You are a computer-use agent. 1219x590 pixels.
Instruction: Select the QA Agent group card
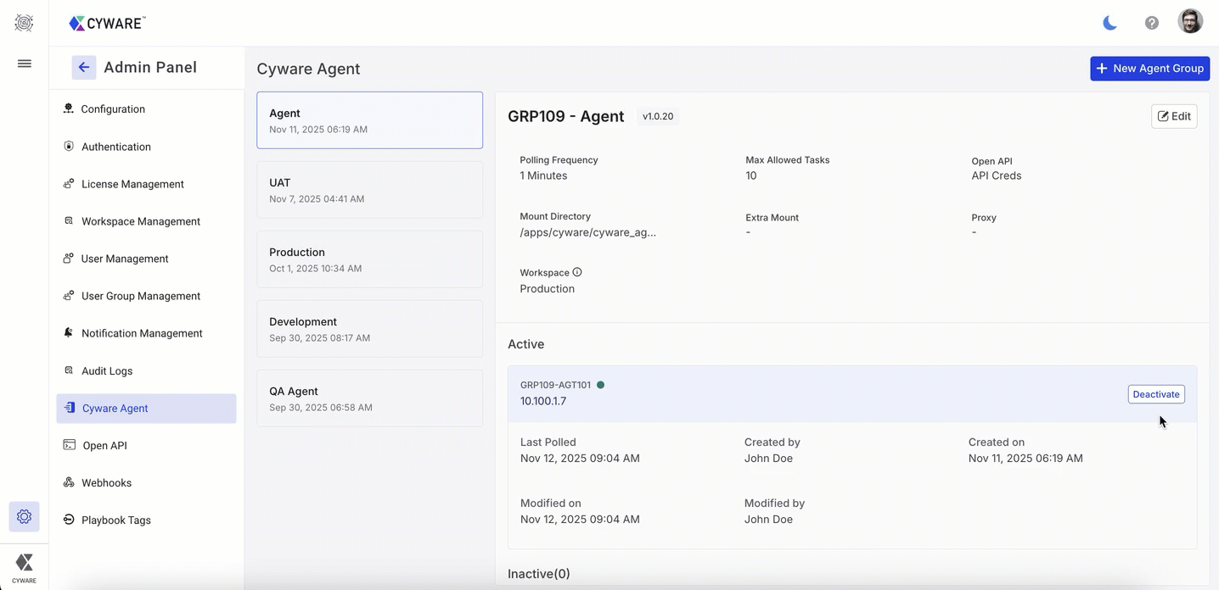click(x=369, y=398)
